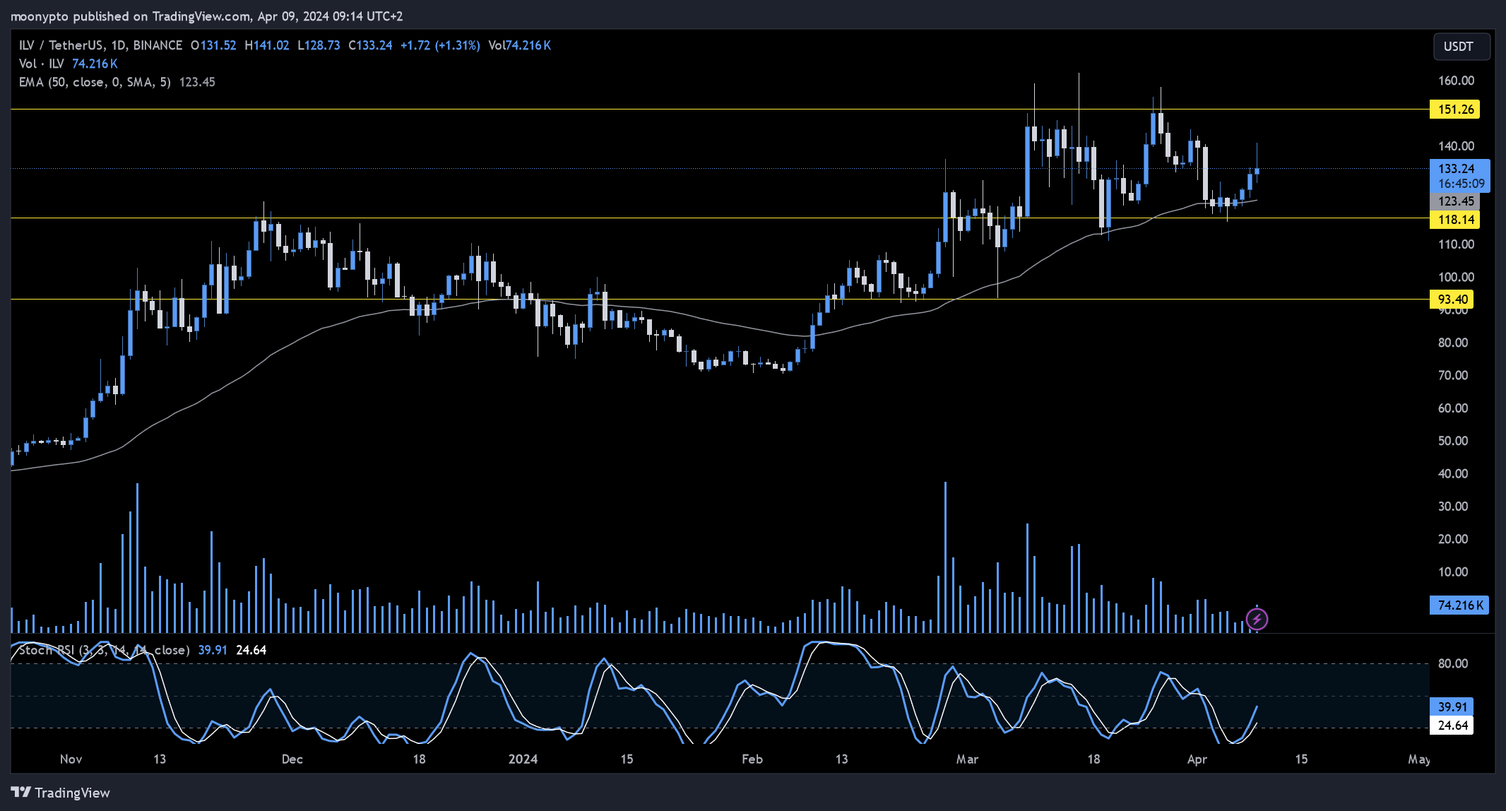Click the 140.00 price axis tick
This screenshot has width=1506, height=811.
pyautogui.click(x=1457, y=146)
